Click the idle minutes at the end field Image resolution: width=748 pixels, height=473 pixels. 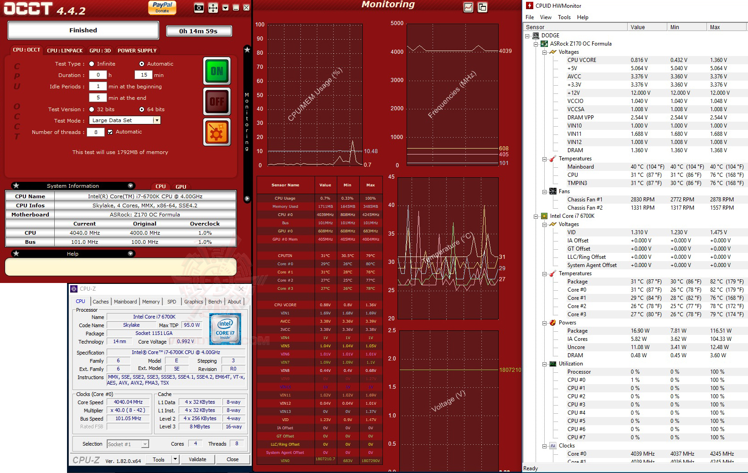coord(98,98)
